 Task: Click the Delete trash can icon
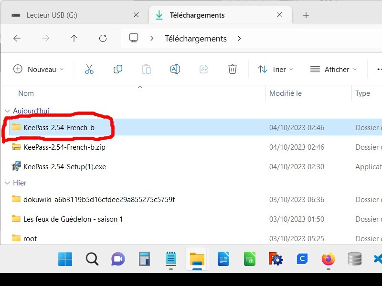(x=233, y=69)
